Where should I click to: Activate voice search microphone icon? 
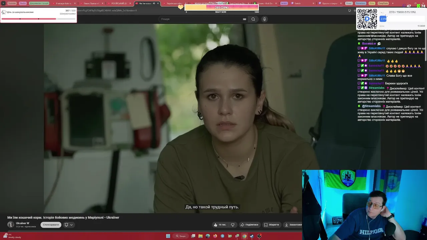click(265, 19)
